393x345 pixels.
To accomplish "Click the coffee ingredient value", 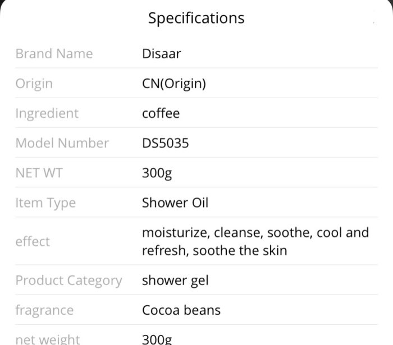I will (x=161, y=113).
